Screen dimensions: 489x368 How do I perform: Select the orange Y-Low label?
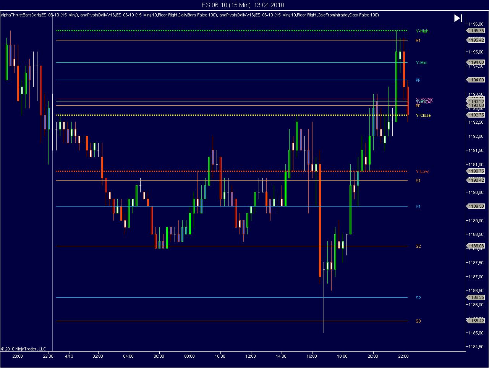pos(422,171)
